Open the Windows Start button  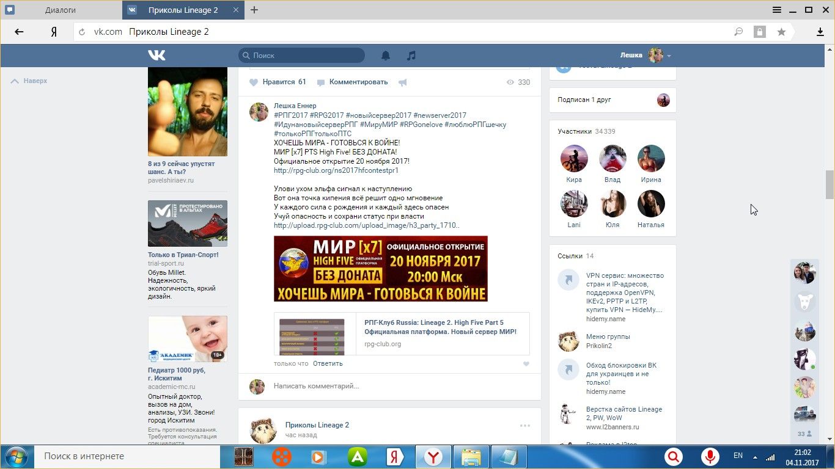(16, 457)
